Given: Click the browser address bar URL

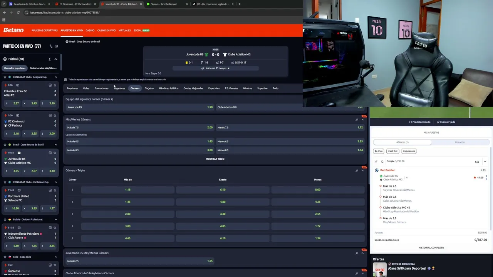Looking at the screenshot, I should pos(65,12).
